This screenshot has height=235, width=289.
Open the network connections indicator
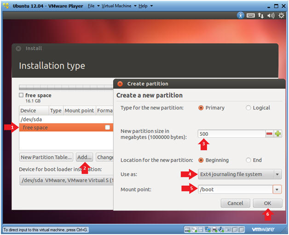coord(260,16)
